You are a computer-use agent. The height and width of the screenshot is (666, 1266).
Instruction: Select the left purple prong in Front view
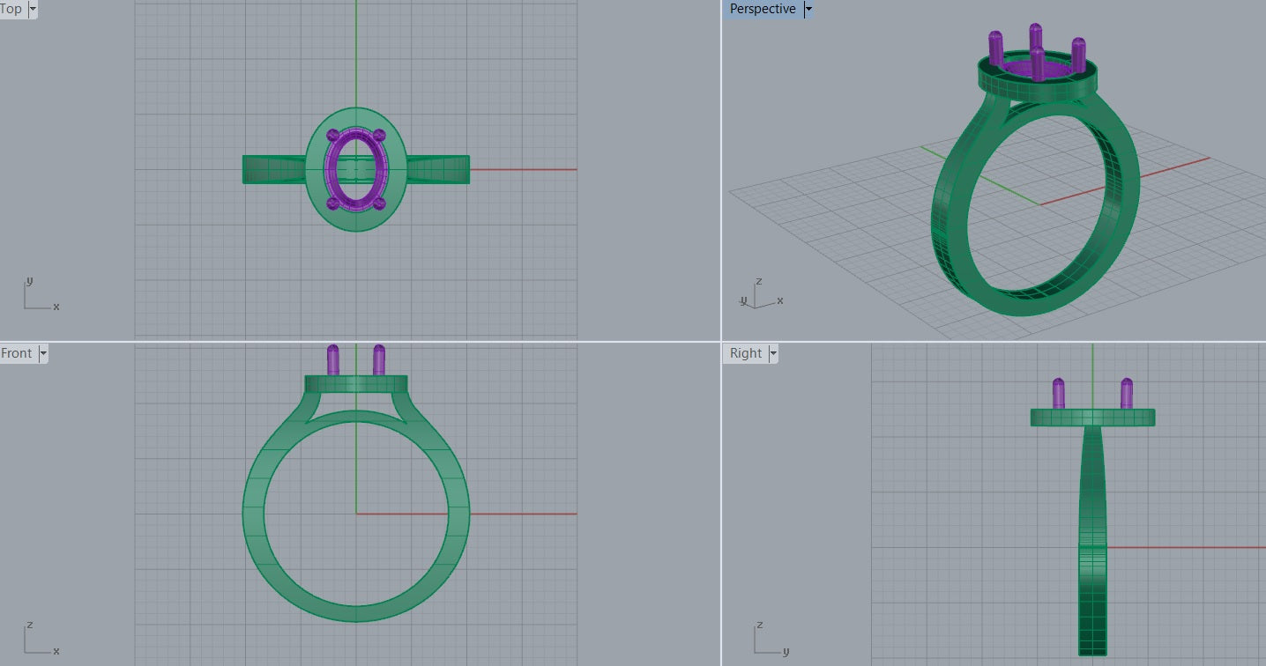pos(333,359)
